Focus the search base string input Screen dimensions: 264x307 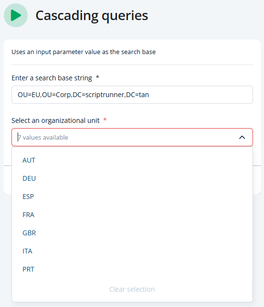[132, 95]
